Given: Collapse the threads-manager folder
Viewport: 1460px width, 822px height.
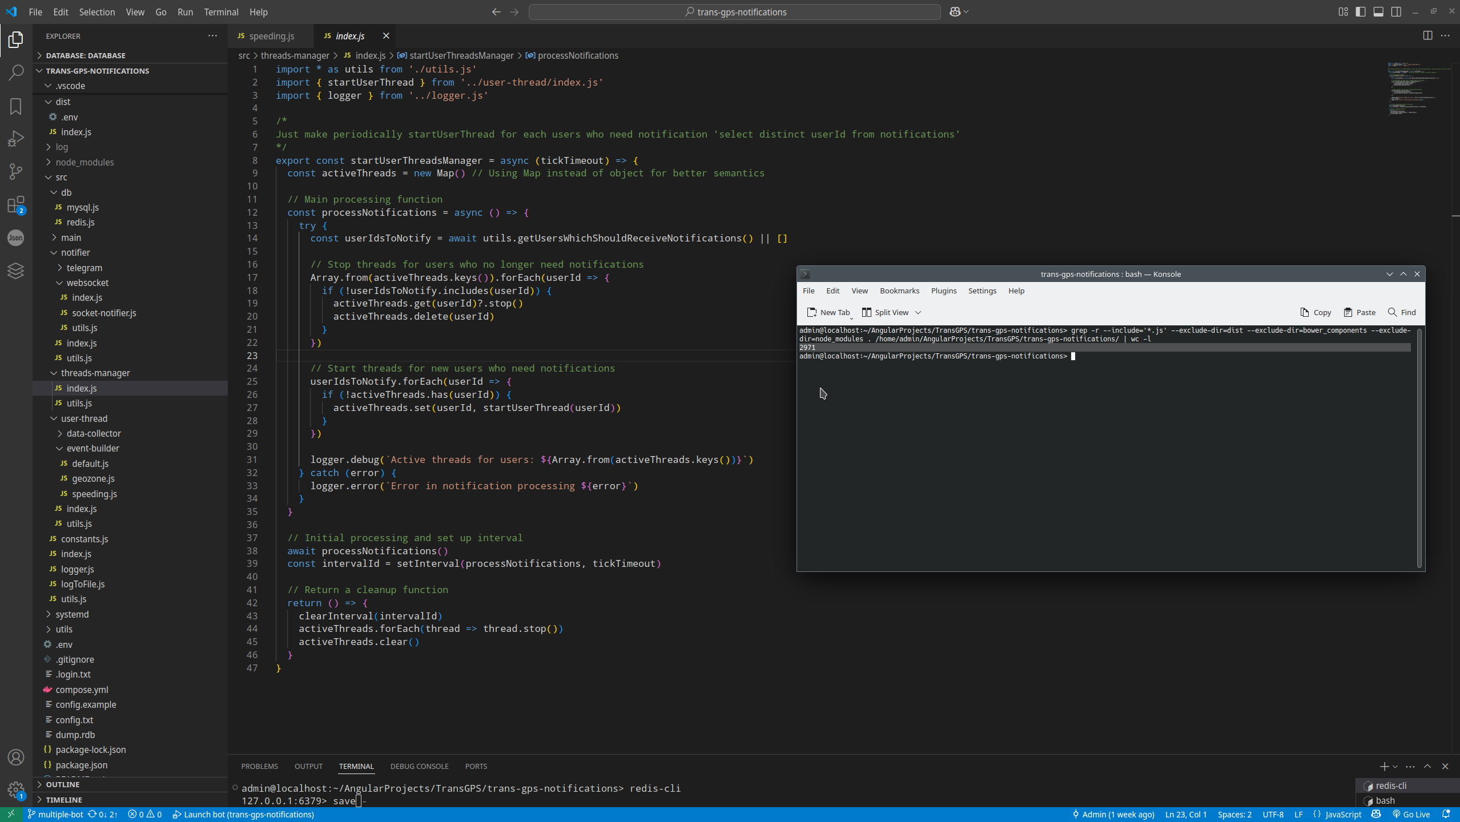Looking at the screenshot, I should [x=95, y=373].
